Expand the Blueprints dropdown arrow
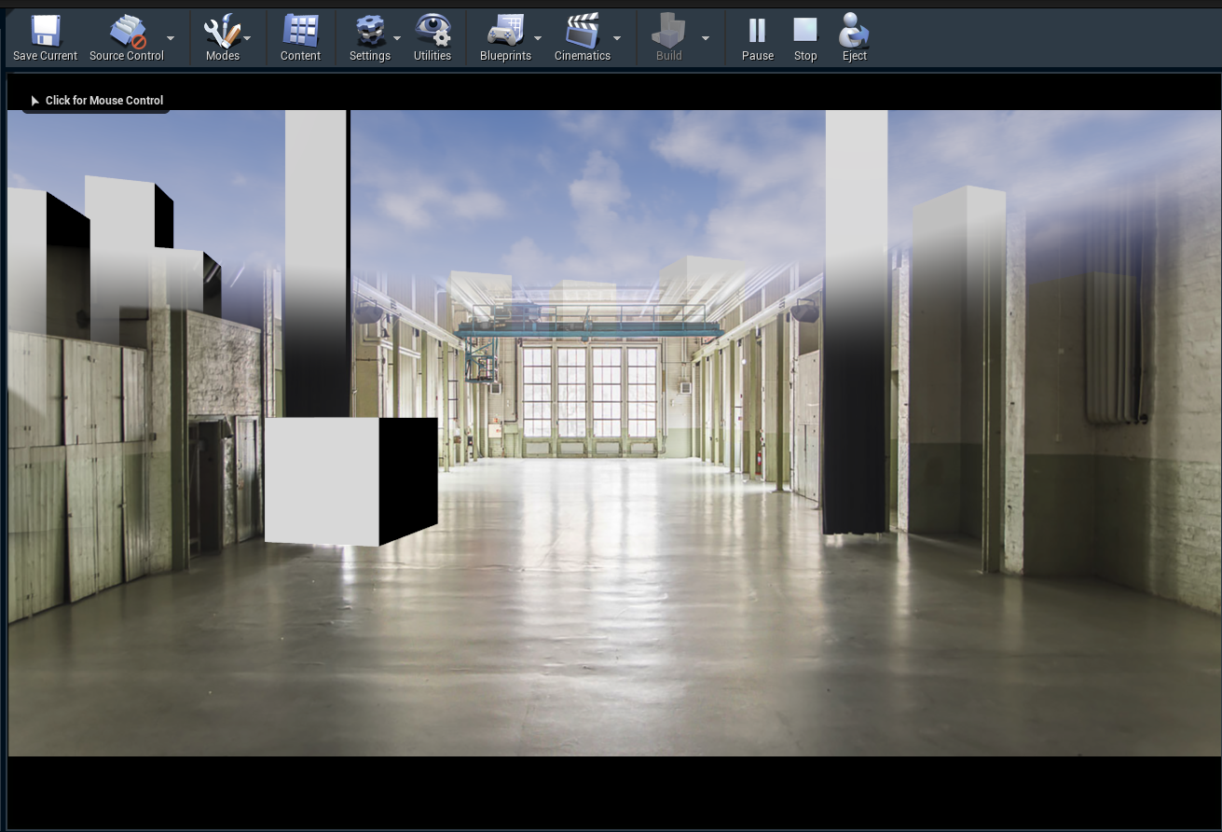This screenshot has width=1222, height=832. click(x=538, y=38)
